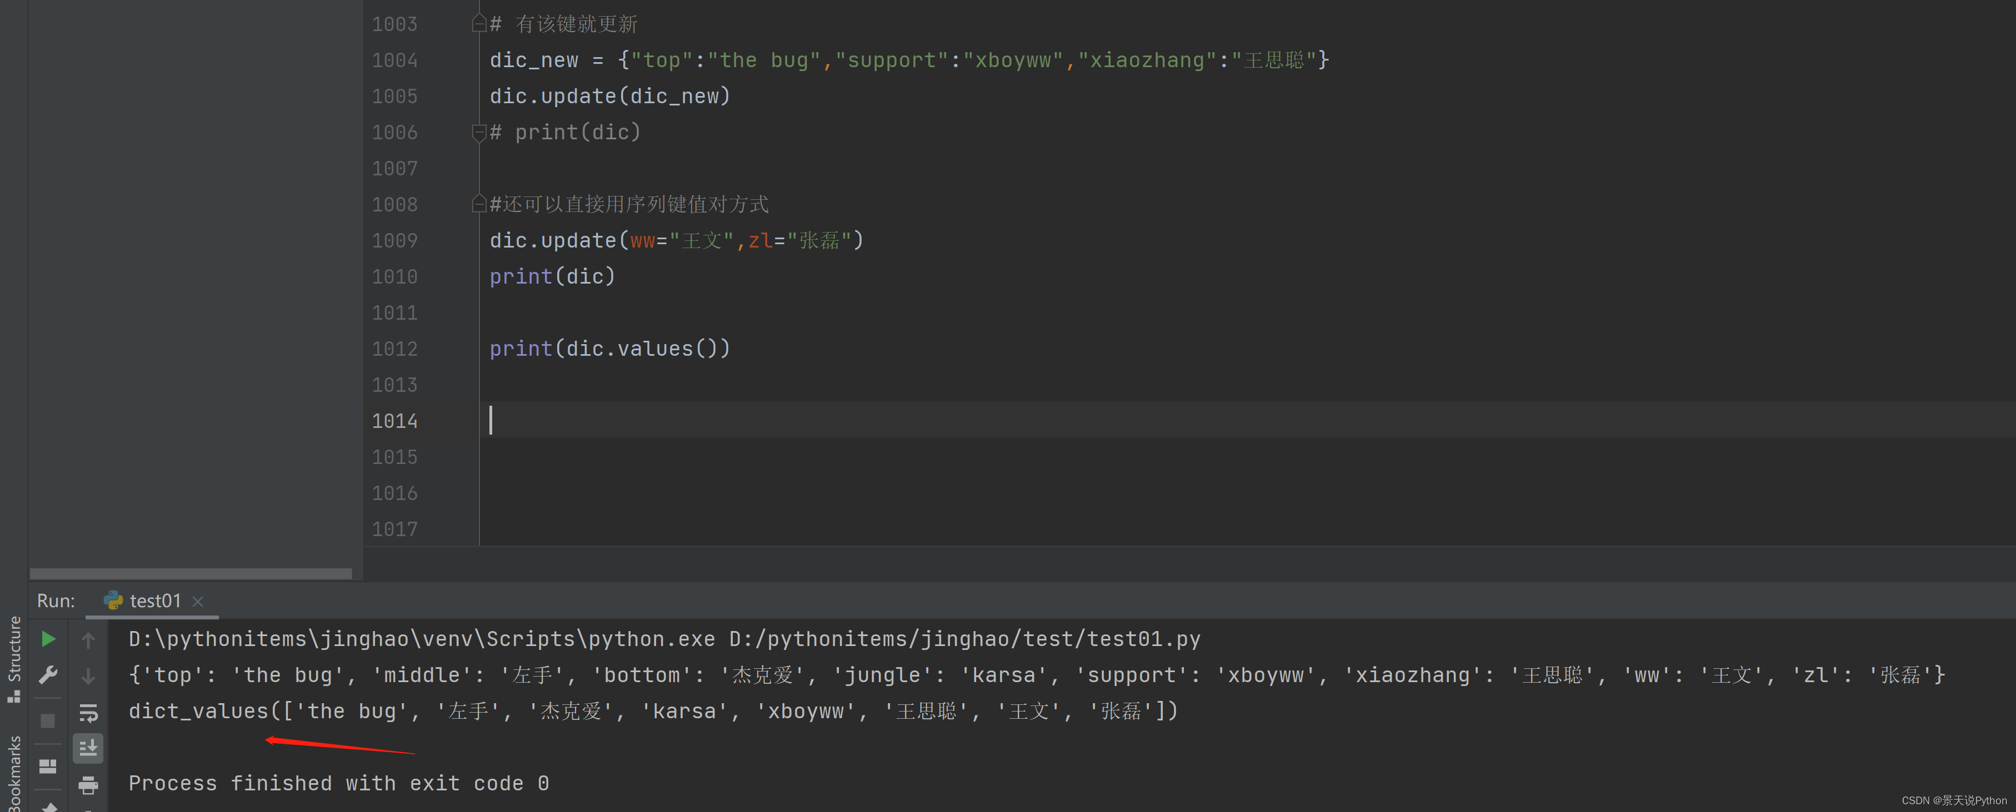
Task: Toggle fold marker at line 1006
Action: (479, 132)
